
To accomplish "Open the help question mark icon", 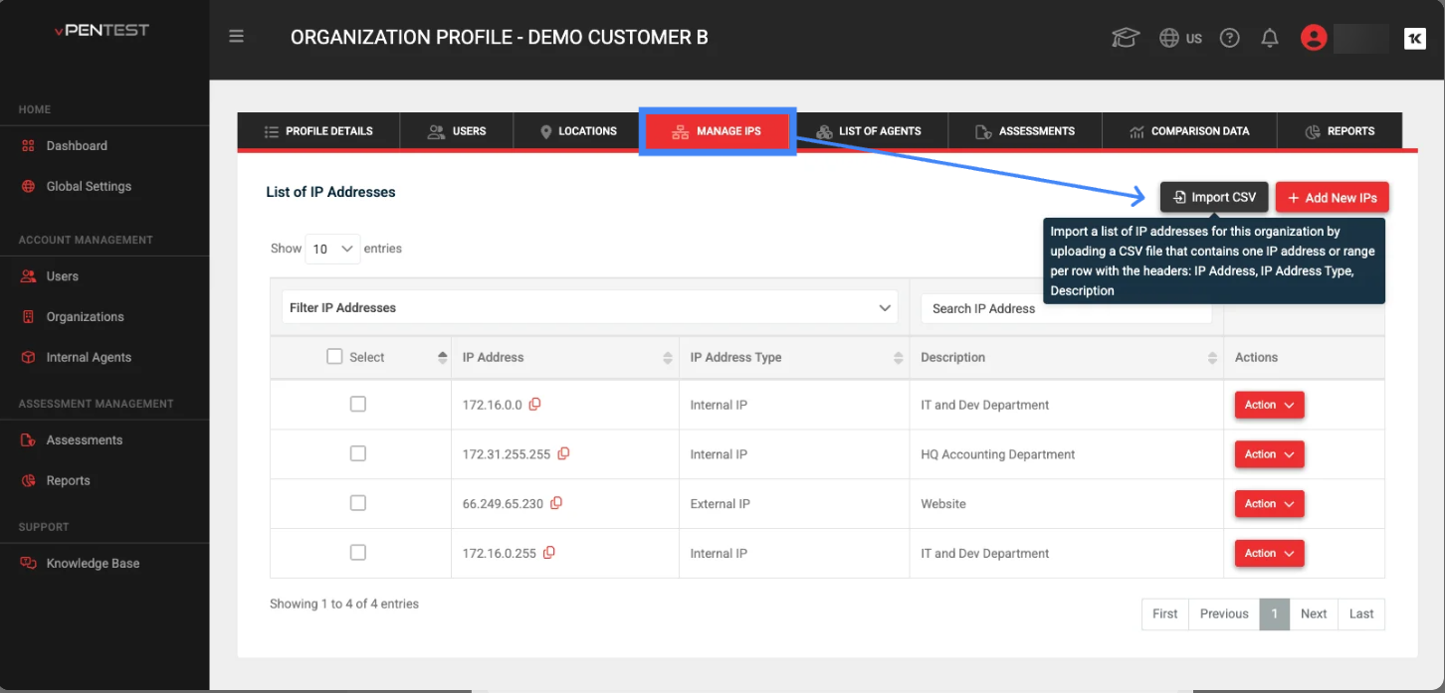I will pos(1230,38).
